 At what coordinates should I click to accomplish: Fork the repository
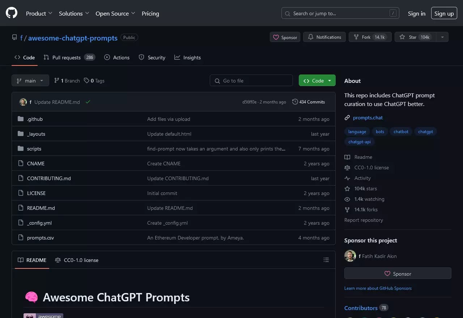click(370, 37)
